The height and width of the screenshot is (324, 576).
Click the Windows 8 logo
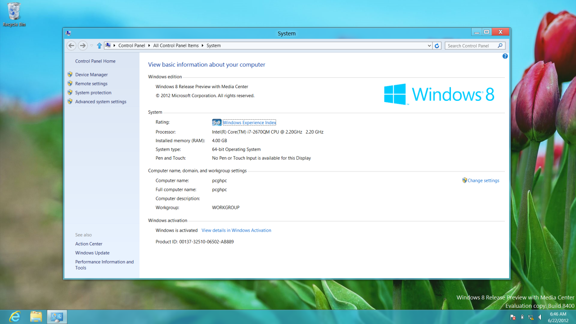(x=439, y=94)
